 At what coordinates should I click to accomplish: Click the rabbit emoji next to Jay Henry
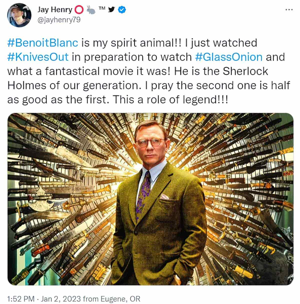point(91,10)
